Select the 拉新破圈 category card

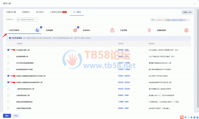click(x=61, y=30)
